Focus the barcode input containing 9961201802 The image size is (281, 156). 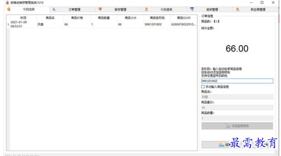[237, 81]
